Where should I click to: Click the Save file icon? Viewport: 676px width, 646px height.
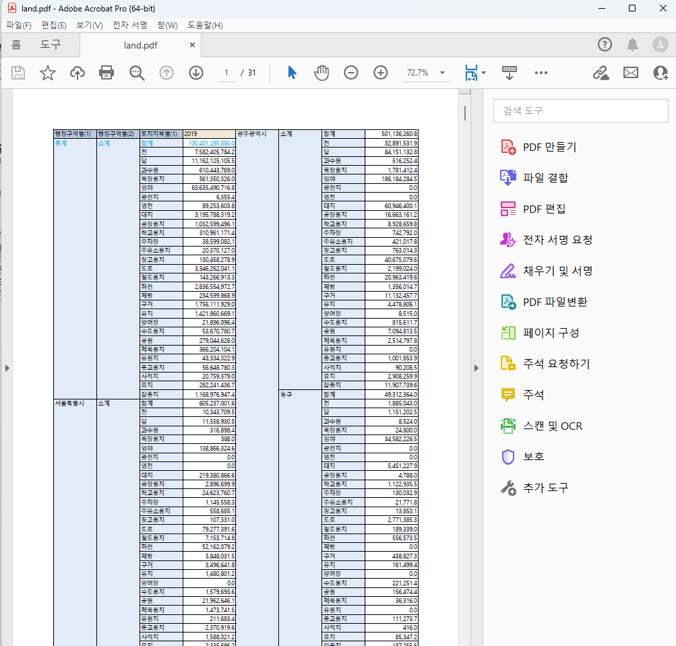tap(18, 73)
